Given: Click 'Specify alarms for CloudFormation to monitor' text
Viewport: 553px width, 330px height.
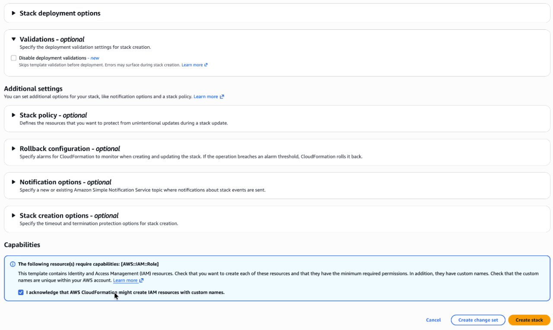Looking at the screenshot, I should pos(191,157).
